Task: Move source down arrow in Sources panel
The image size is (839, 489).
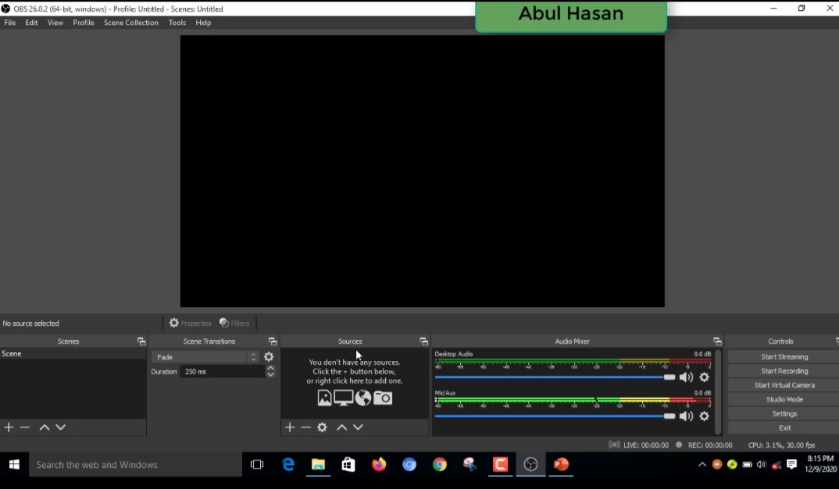Action: [x=358, y=427]
